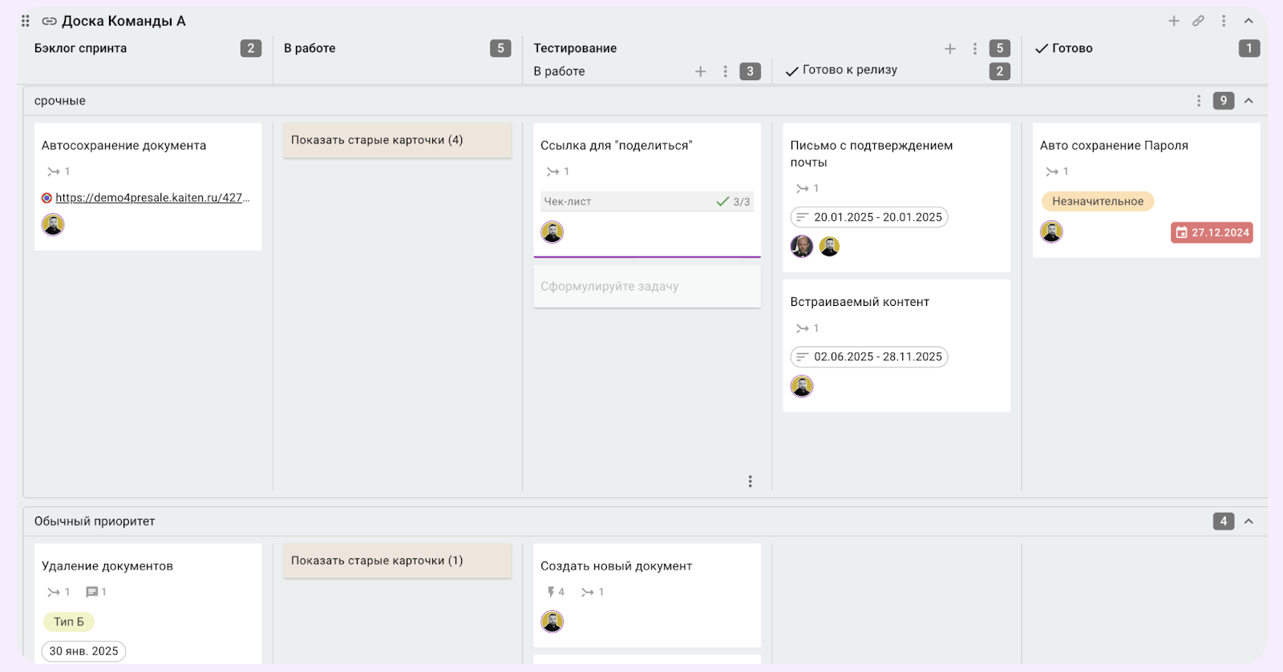Image resolution: width=1283 pixels, height=672 pixels.
Task: Collapse the срочные swimlane
Action: pos(1249,101)
